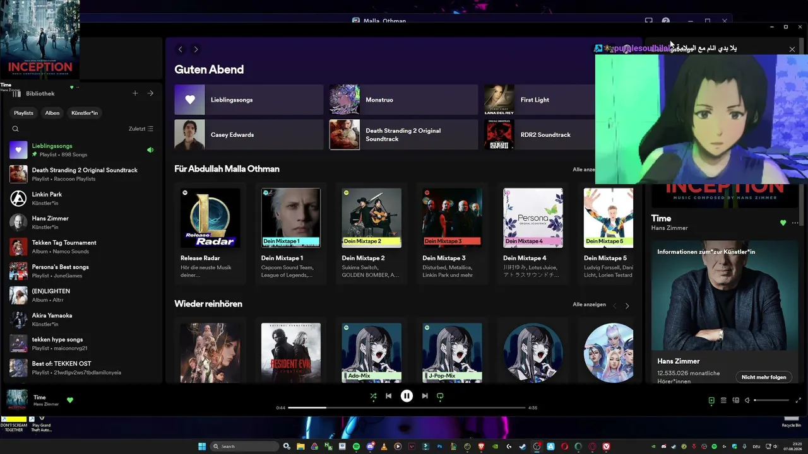Open the Dein Mixtape 4 card

[x=533, y=233]
